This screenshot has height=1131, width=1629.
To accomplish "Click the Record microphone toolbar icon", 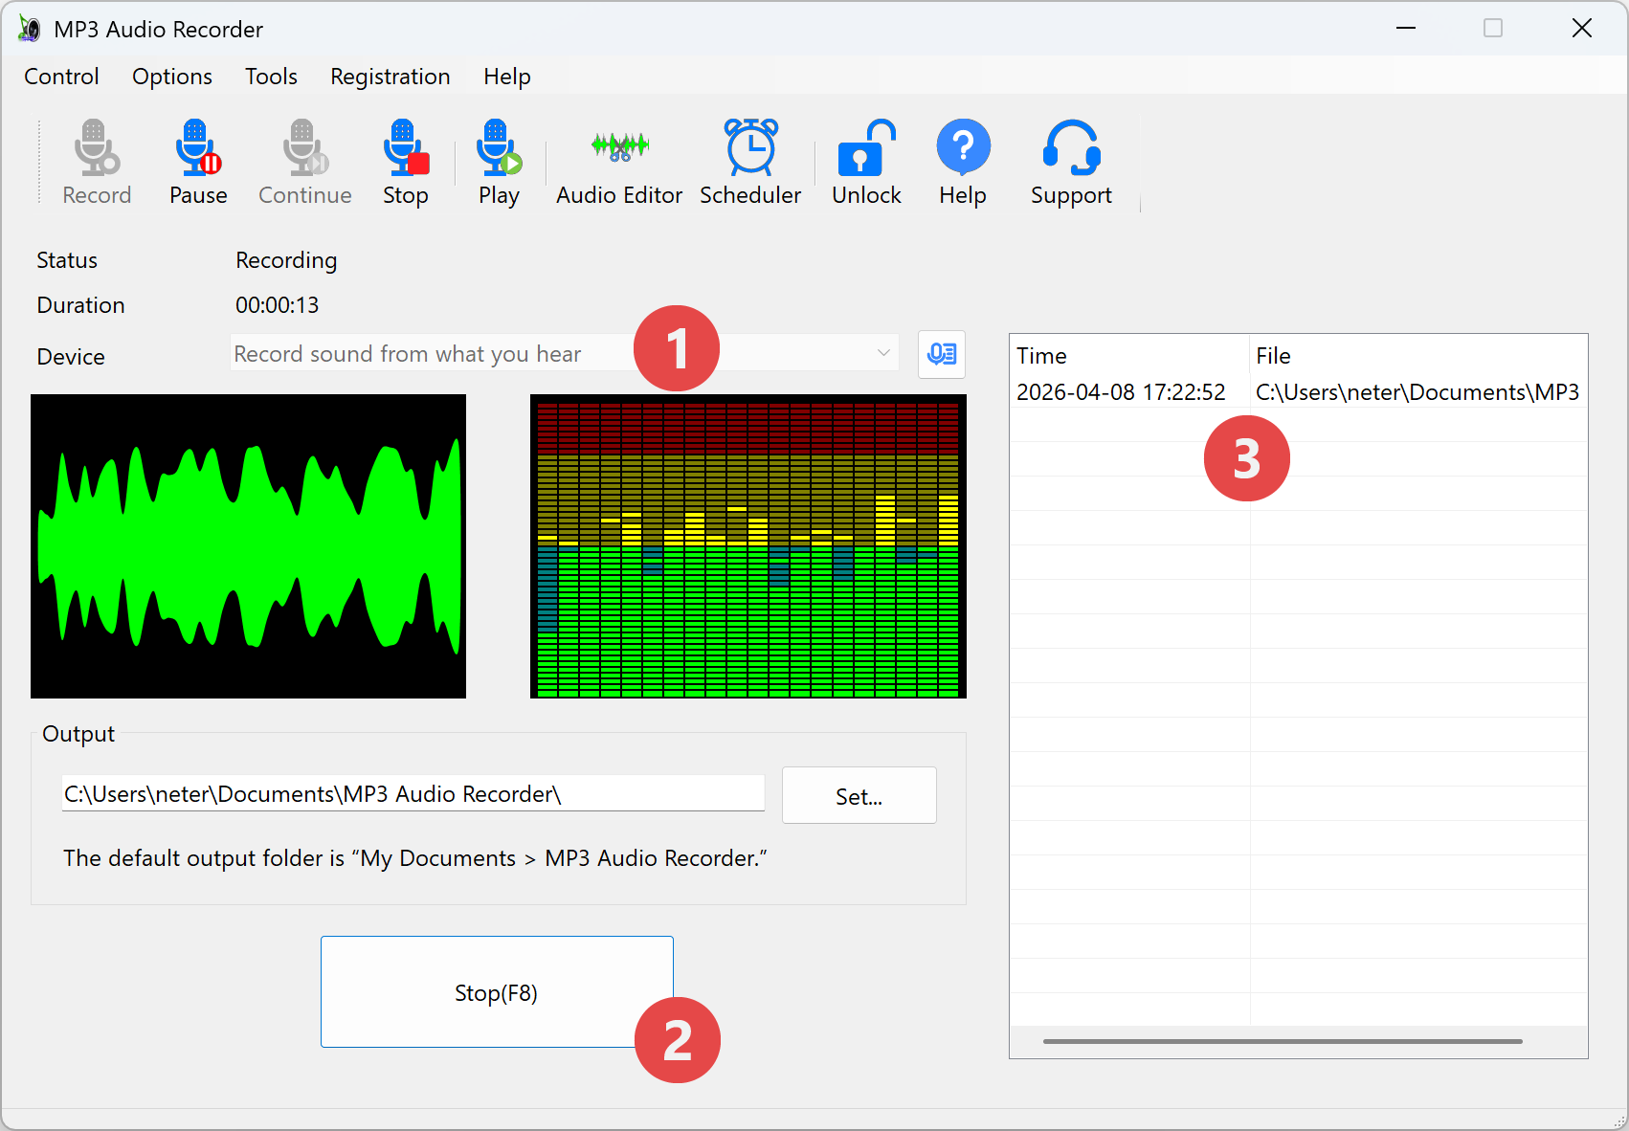I will (97, 162).
